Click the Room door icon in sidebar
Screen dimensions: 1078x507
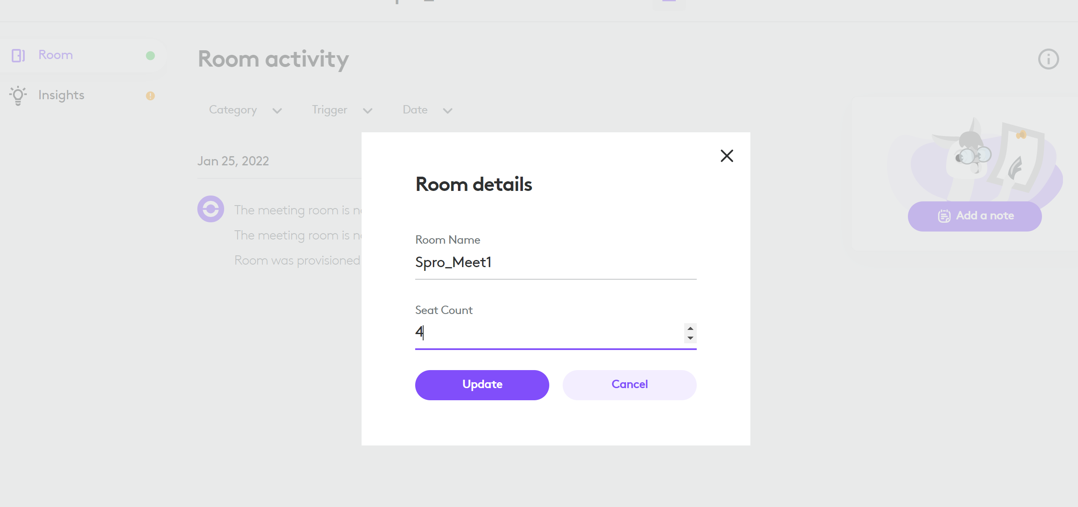18,55
